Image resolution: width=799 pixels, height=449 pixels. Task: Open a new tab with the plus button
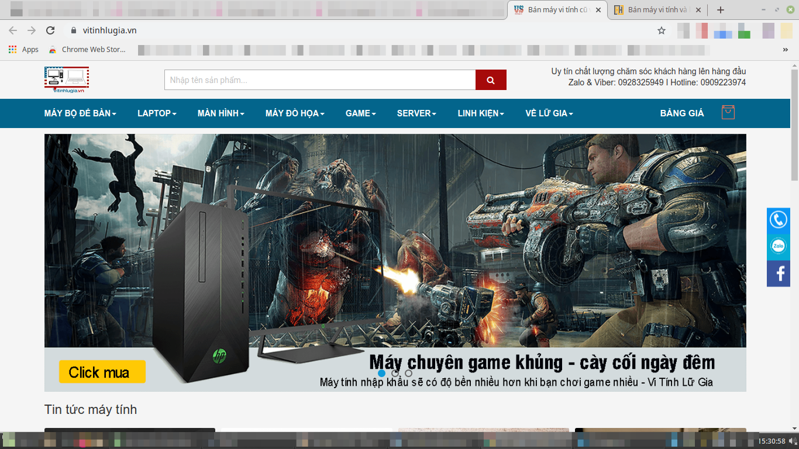point(721,10)
